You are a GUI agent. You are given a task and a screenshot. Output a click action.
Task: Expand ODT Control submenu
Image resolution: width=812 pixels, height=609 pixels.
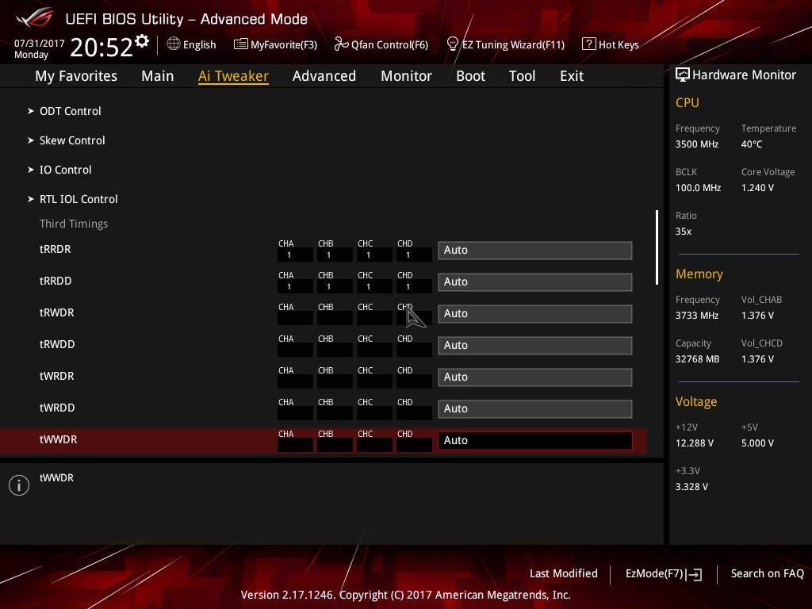[70, 111]
